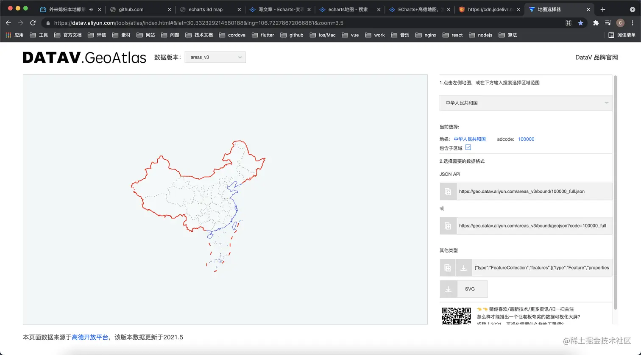This screenshot has width=641, height=355.
Task: Click the QR code image
Action: point(456,316)
